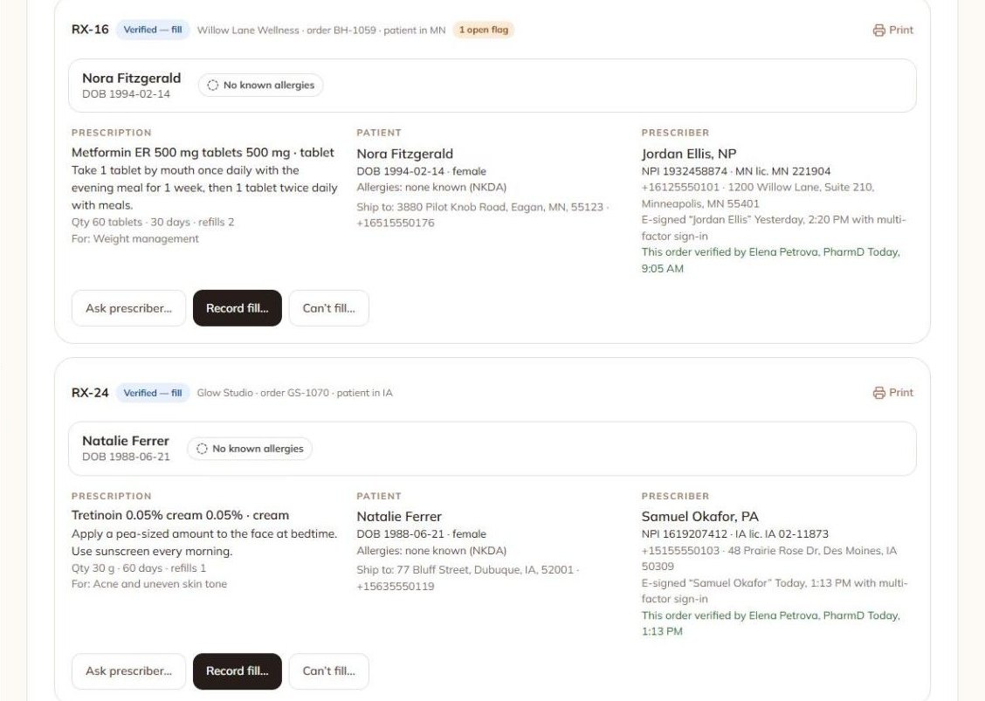The height and width of the screenshot is (701, 985).
Task: Click 'NPI 1932458874 · MN lic. MN 221904'
Action: 735,171
